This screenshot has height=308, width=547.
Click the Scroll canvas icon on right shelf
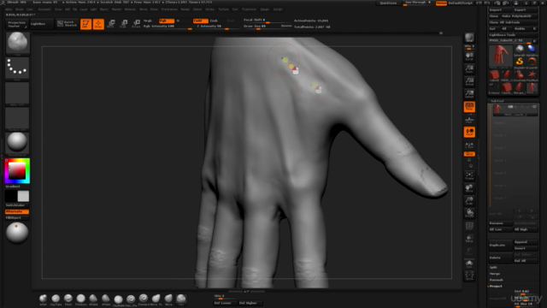(x=469, y=56)
